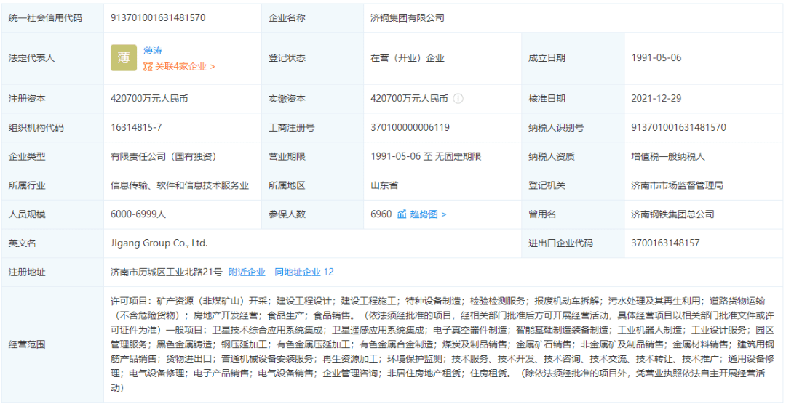The height and width of the screenshot is (404, 786).
Task: Click the 薄 avatar icon
Action: 123,58
